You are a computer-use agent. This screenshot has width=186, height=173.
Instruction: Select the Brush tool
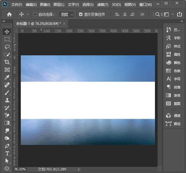(x=7, y=93)
